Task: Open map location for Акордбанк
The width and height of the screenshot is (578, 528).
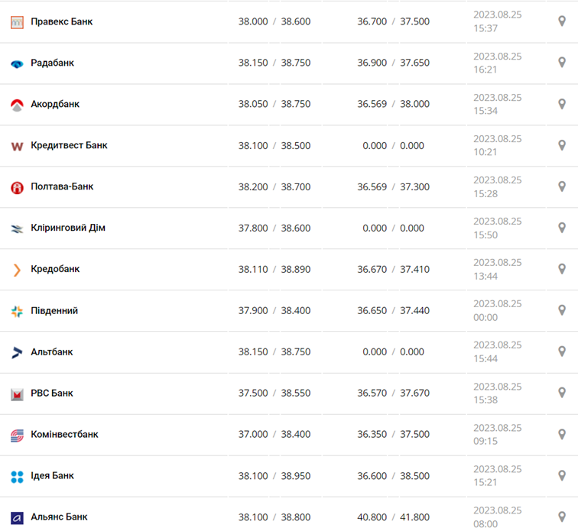Action: pyautogui.click(x=562, y=104)
